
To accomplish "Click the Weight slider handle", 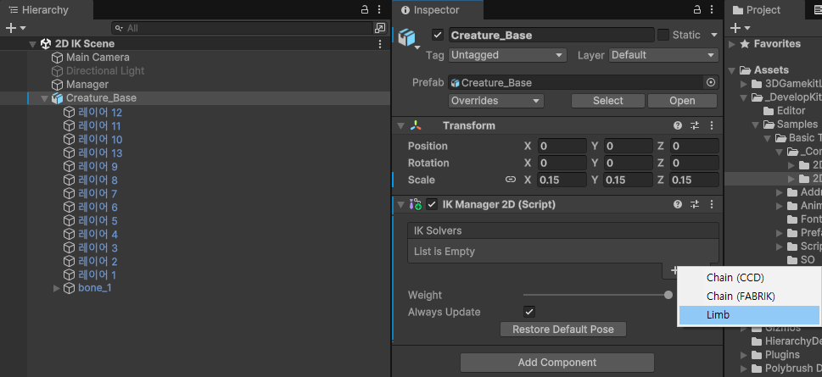I will pyautogui.click(x=668, y=296).
